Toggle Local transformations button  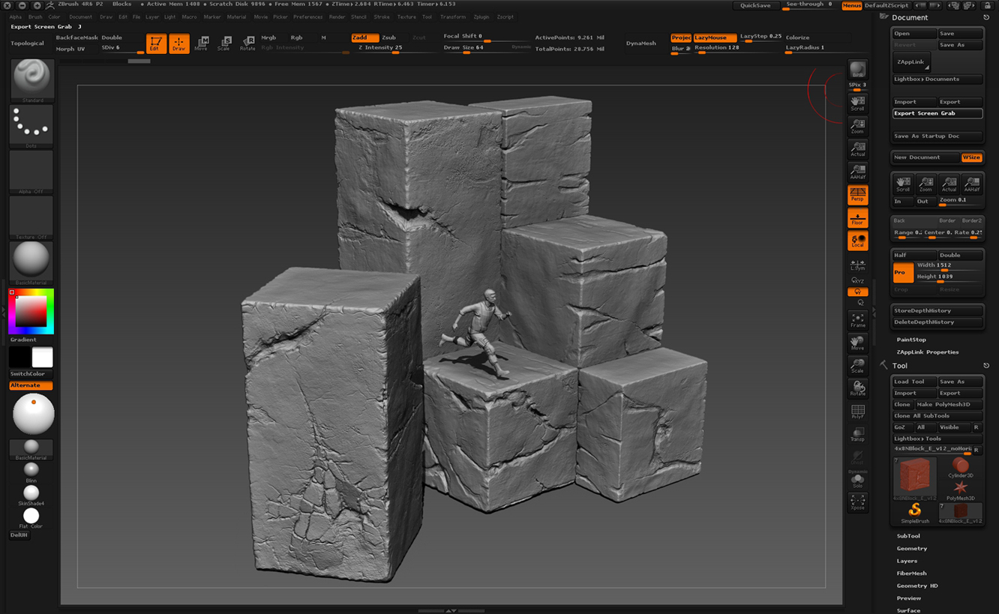click(857, 241)
